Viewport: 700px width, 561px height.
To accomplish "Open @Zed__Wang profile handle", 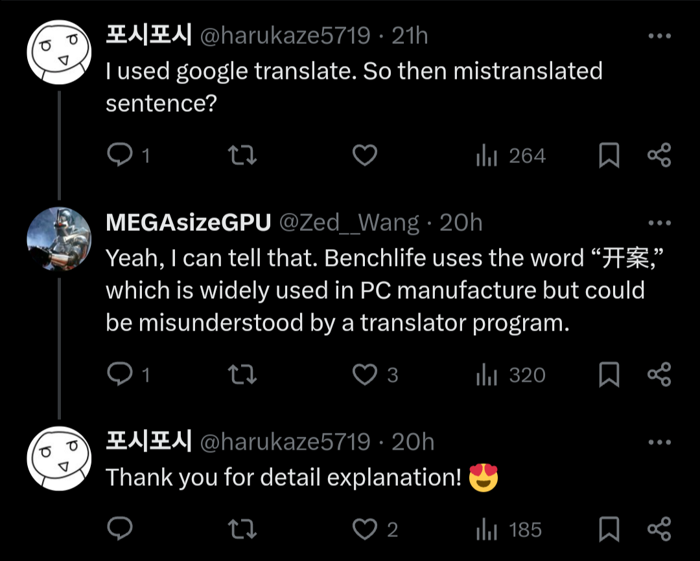I will click(349, 223).
